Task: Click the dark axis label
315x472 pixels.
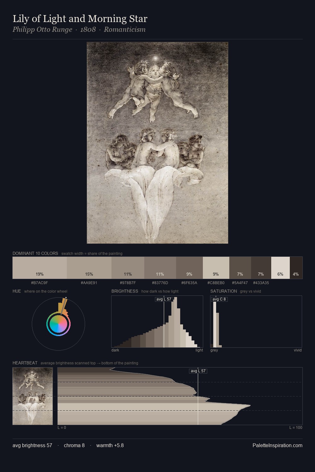Action: (x=115, y=350)
